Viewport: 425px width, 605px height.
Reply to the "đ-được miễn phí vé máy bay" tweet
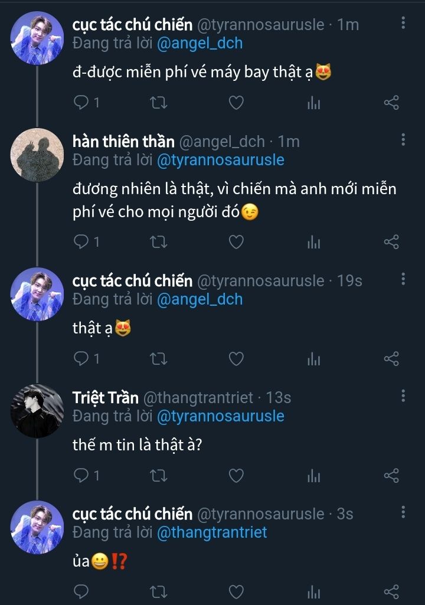pyautogui.click(x=81, y=103)
